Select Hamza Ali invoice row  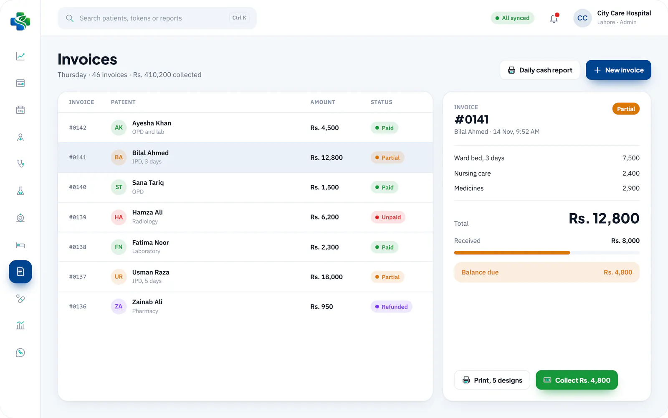pyautogui.click(x=245, y=217)
